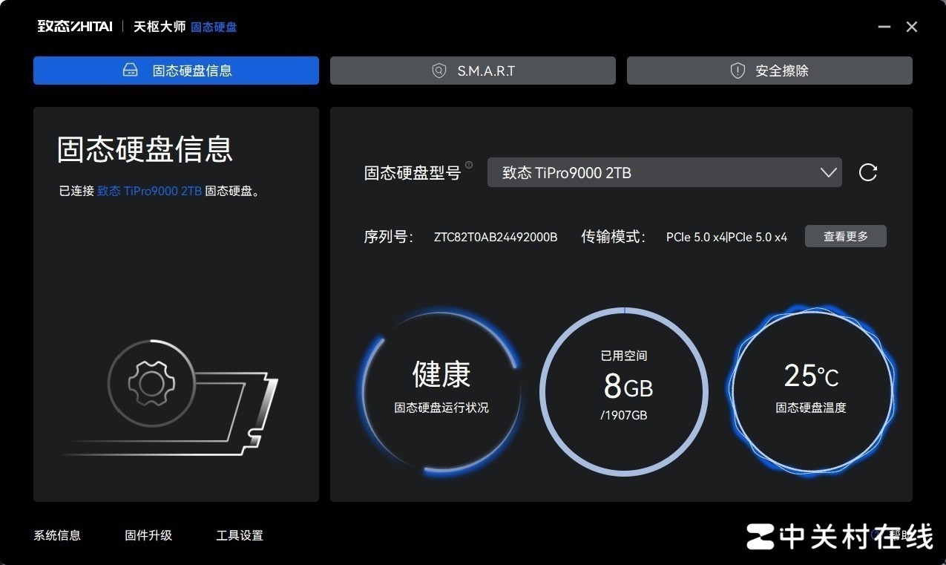Click the 已用空间 8GB usage ring
This screenshot has height=565, width=946.
624,392
